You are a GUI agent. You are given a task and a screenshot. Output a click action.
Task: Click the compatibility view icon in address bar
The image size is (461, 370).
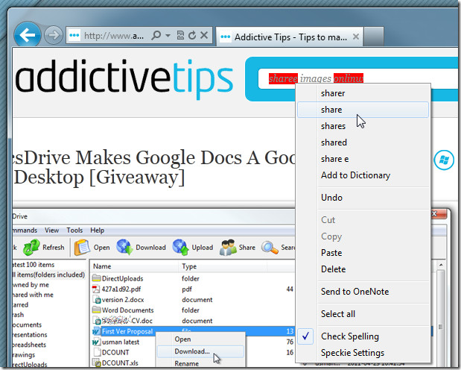click(180, 36)
